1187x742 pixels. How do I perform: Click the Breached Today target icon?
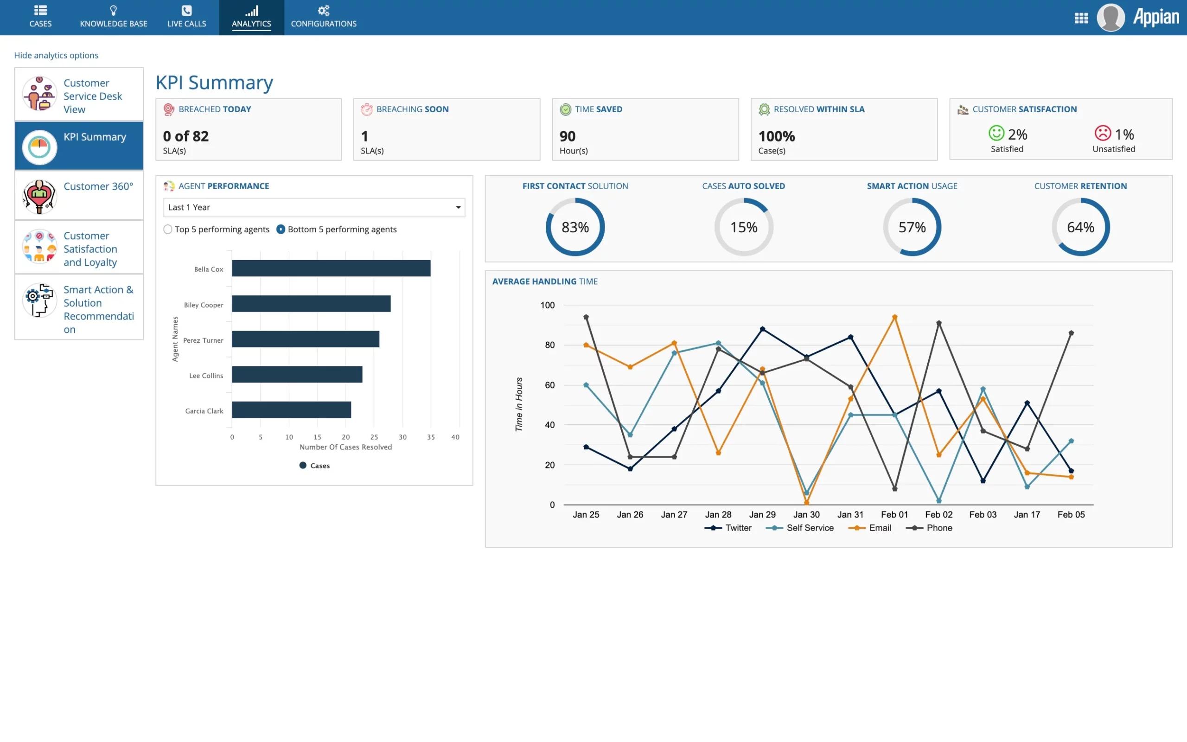[x=169, y=109]
